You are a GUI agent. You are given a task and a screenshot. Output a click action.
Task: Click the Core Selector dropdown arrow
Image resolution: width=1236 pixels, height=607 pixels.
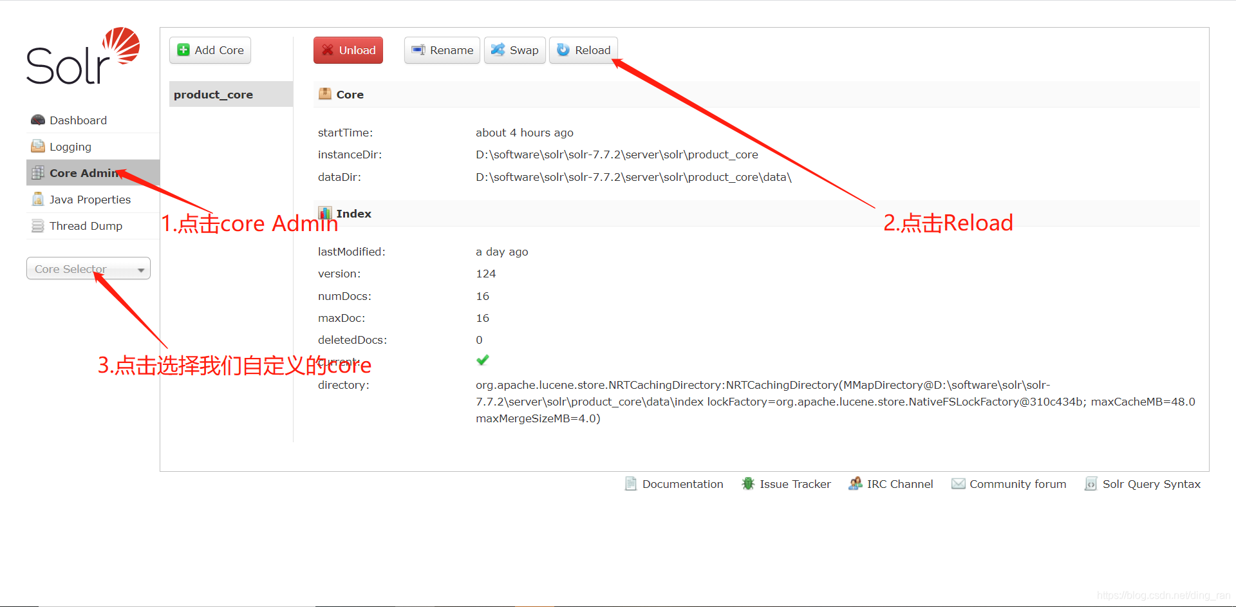[141, 270]
